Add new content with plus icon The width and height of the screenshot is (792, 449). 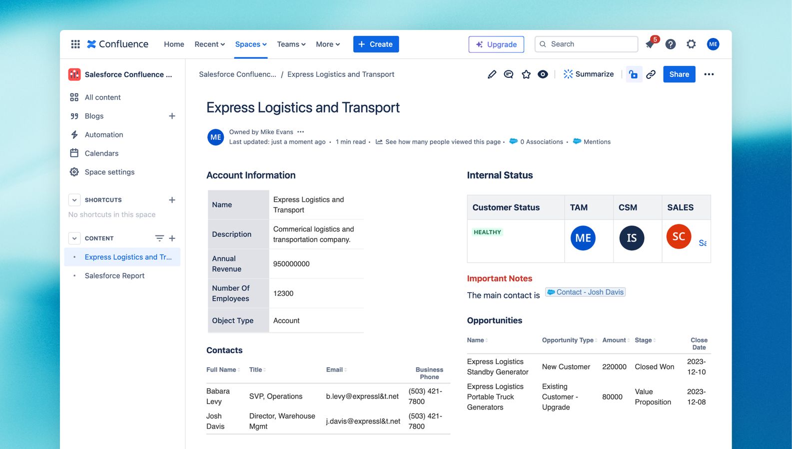pos(172,238)
